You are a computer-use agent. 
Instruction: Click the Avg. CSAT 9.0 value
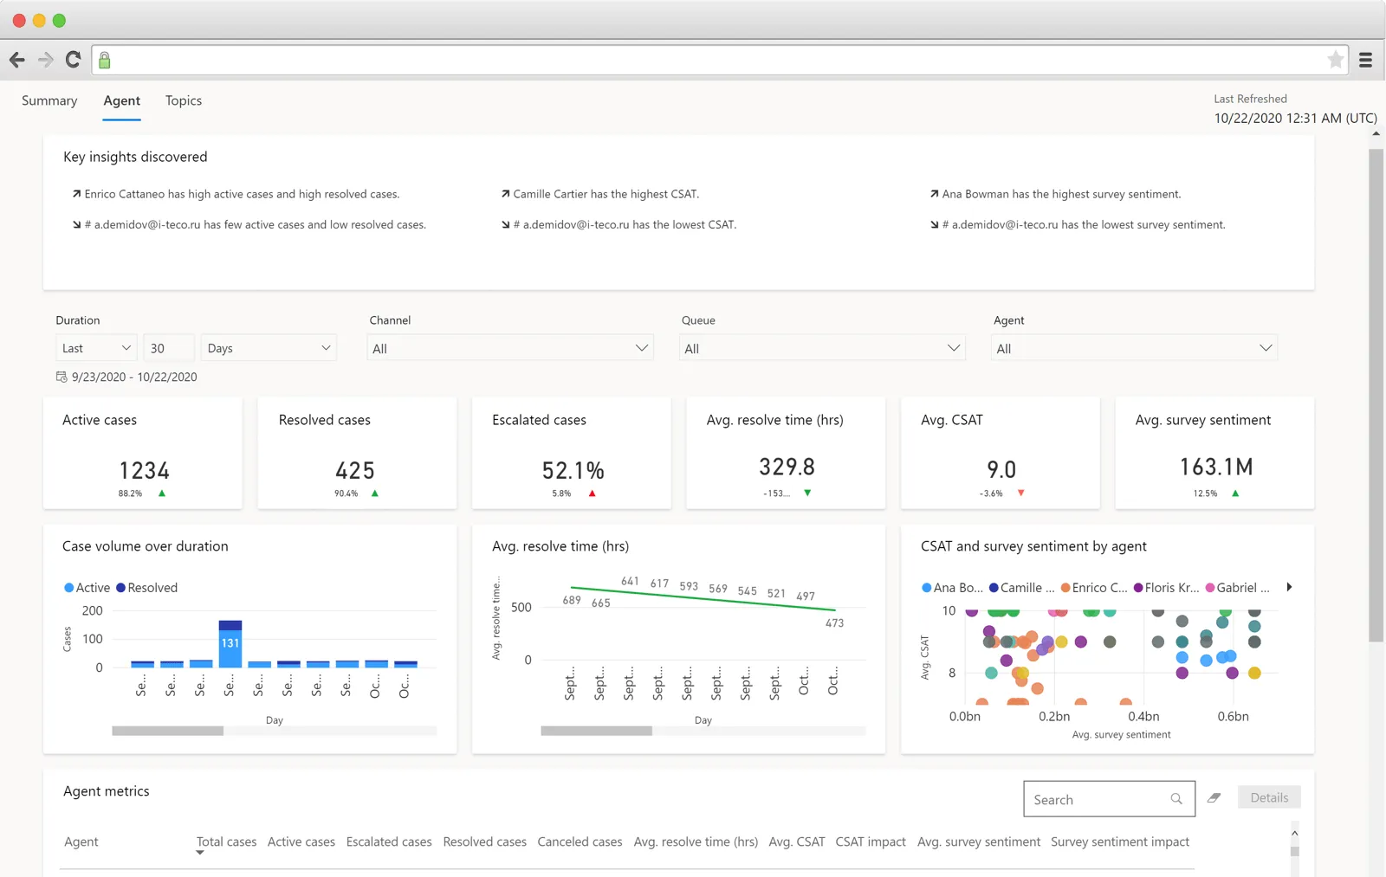point(1001,470)
